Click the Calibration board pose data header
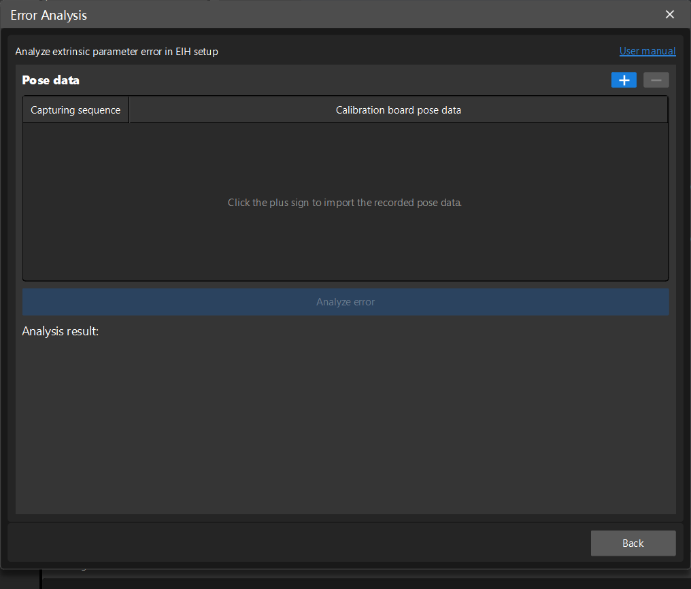 pyautogui.click(x=399, y=110)
